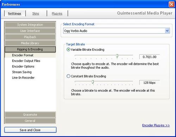This screenshot has height=137, width=176.
Task: Open the encoding format dropdown arrow
Action: tap(167, 31)
